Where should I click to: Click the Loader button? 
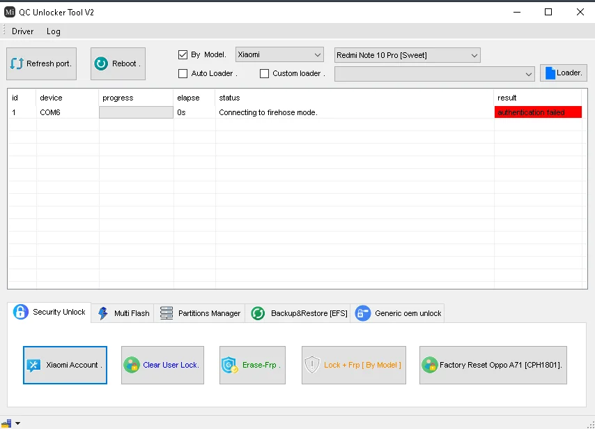564,73
